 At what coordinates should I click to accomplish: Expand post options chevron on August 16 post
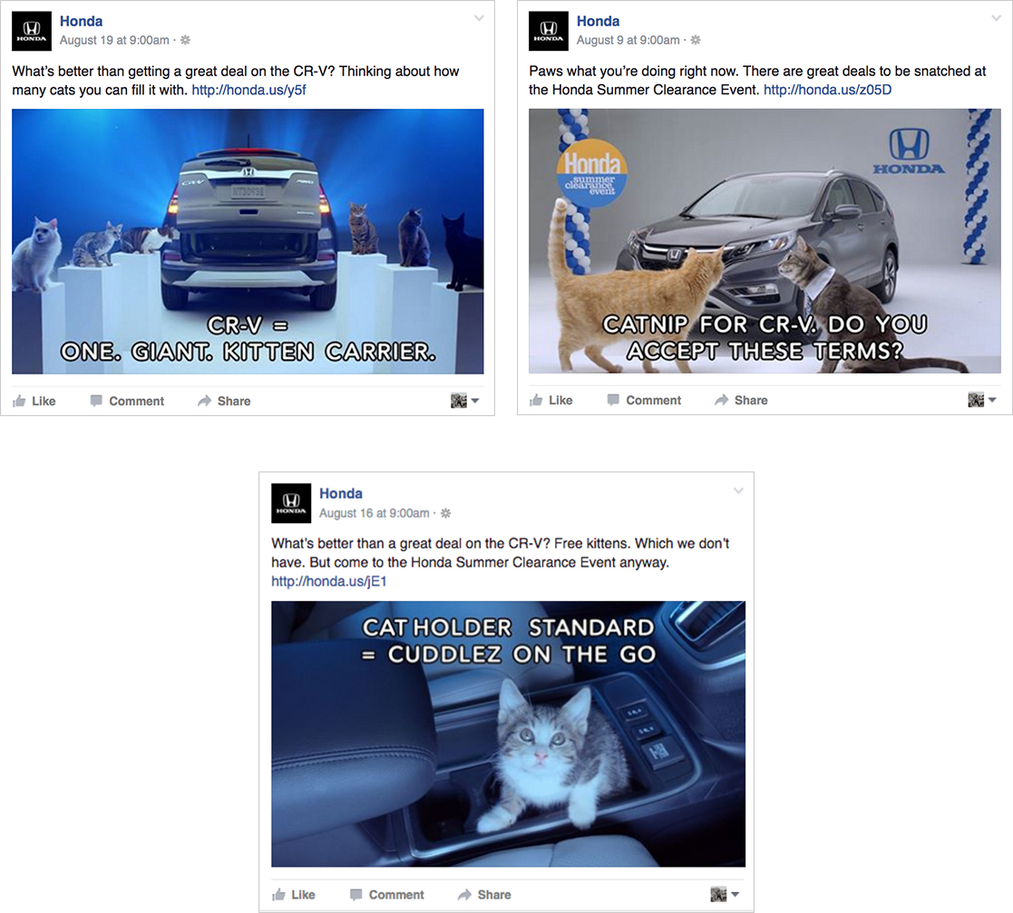738,490
